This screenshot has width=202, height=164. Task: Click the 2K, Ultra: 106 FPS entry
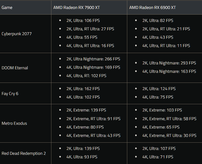[x=83, y=21]
